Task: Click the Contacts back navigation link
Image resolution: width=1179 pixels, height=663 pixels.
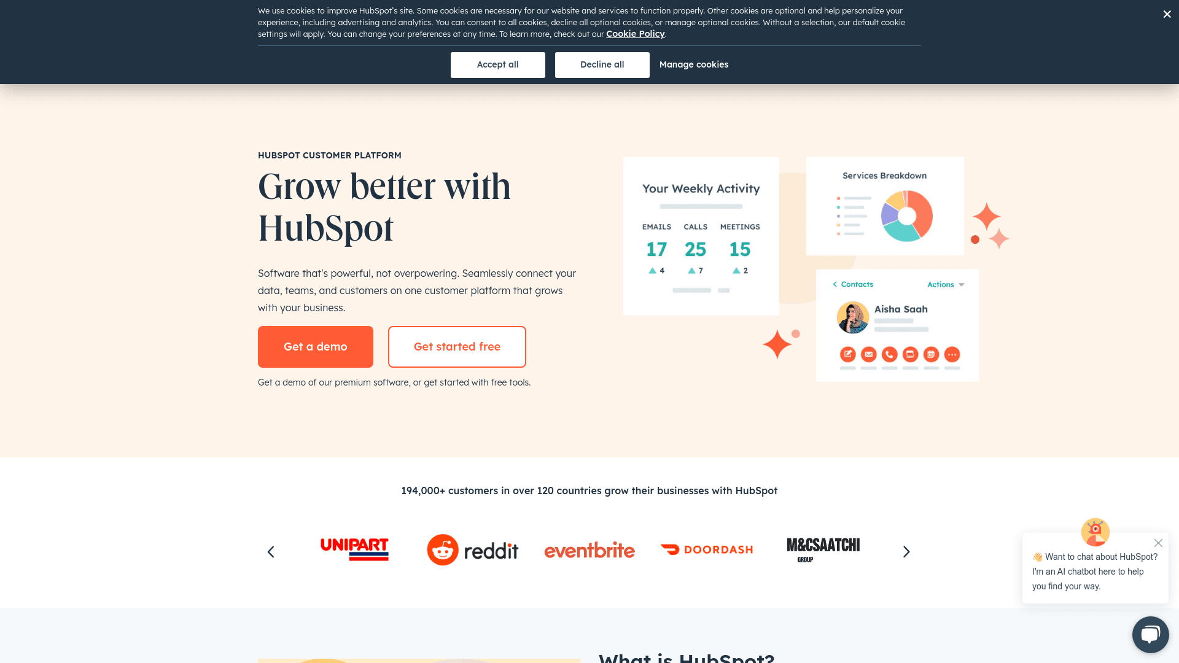Action: point(854,284)
